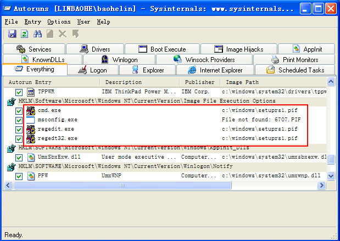Click the Jump To toolbar icon

[76, 34]
